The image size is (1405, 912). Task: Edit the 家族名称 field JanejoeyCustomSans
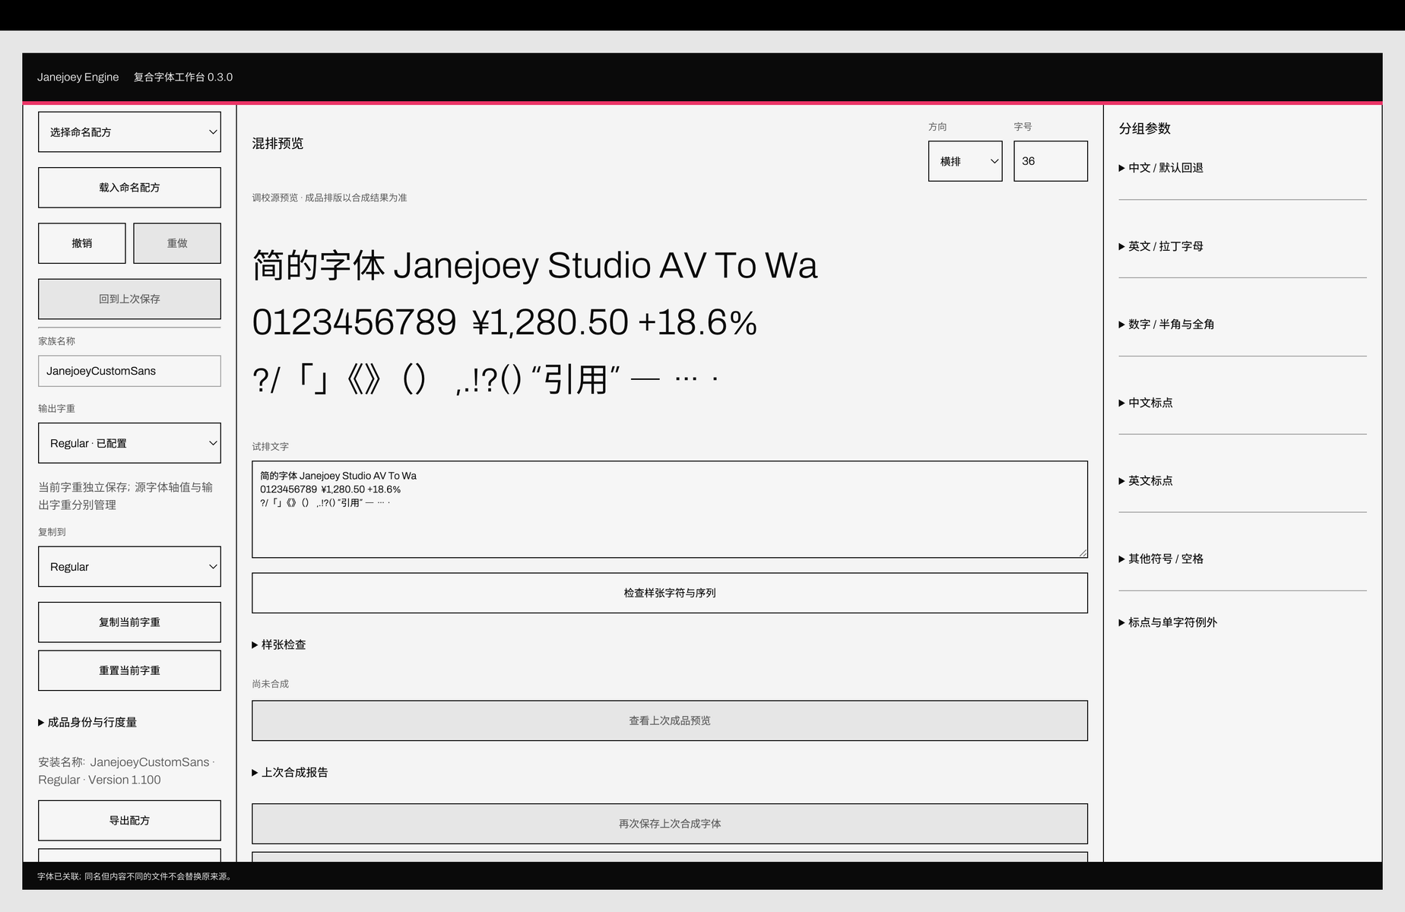pyautogui.click(x=129, y=371)
